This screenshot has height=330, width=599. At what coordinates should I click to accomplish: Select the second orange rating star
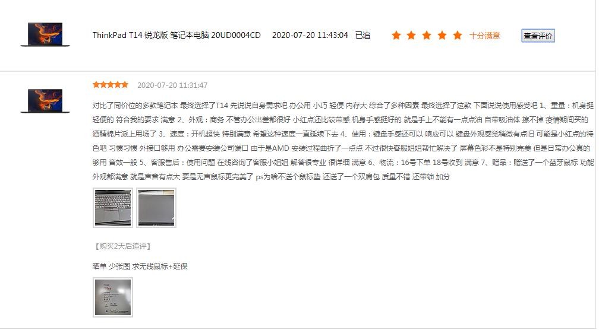(x=411, y=36)
